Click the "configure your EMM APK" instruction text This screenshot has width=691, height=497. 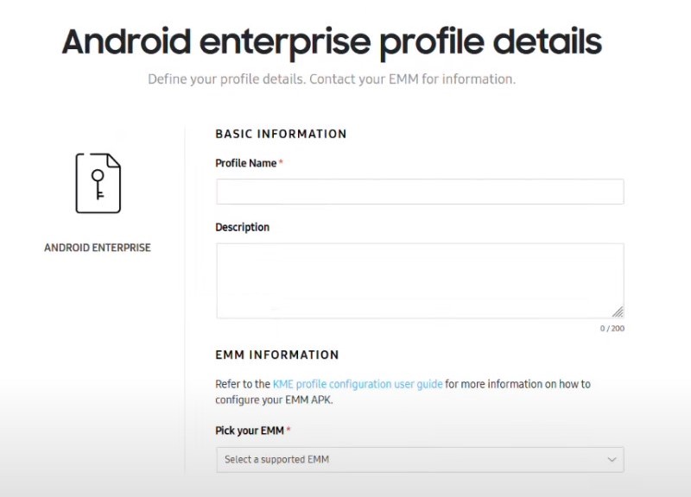click(x=273, y=399)
